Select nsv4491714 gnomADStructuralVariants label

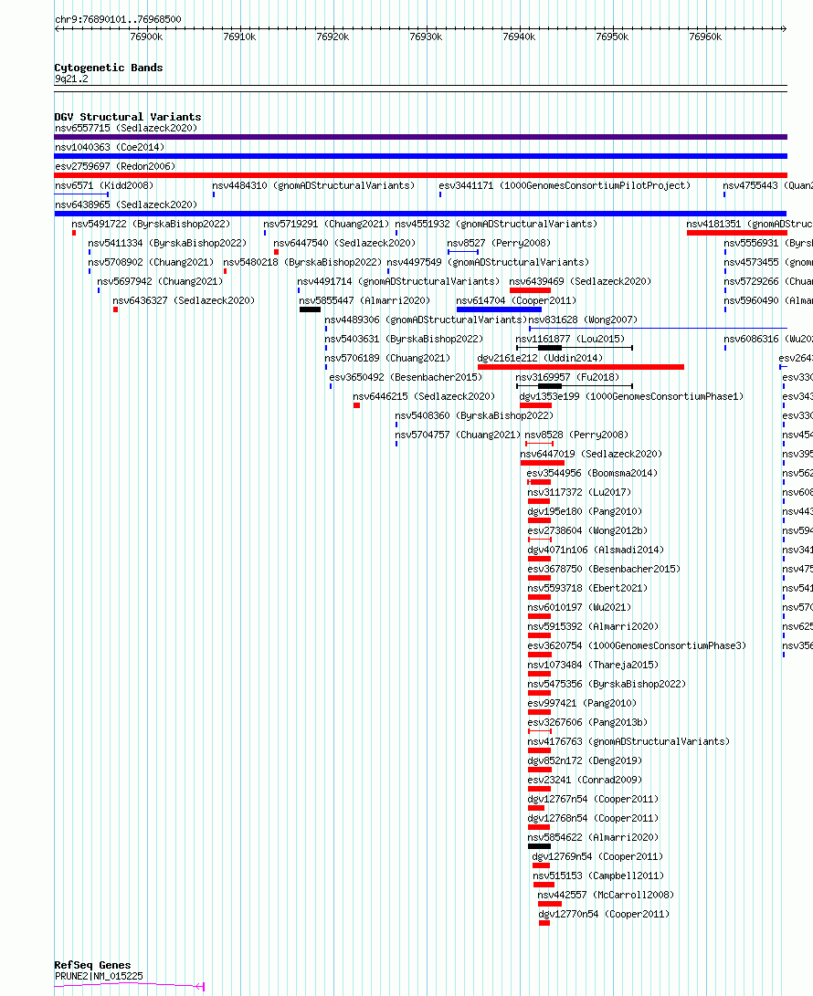click(x=398, y=281)
